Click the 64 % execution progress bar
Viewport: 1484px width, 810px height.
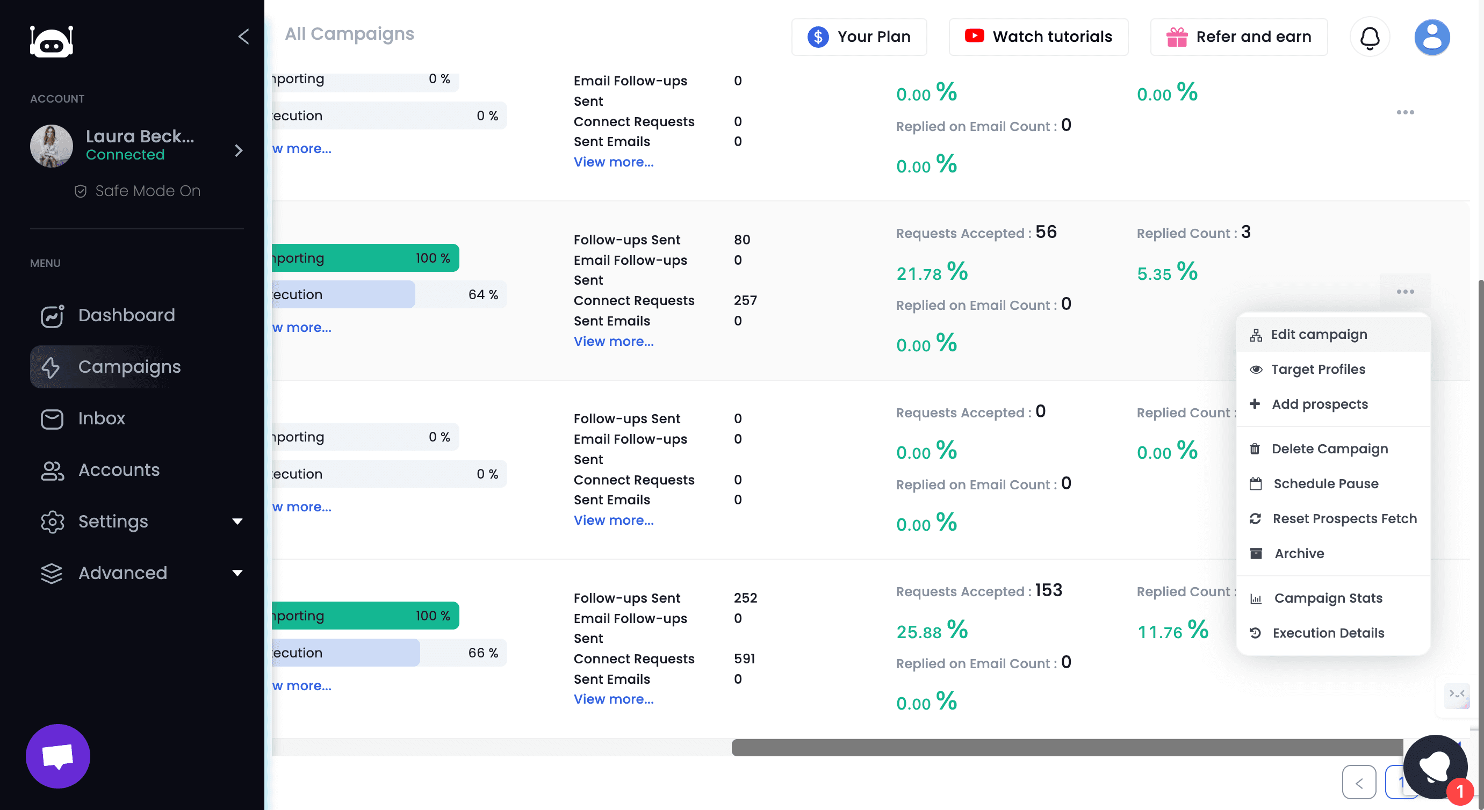389,295
